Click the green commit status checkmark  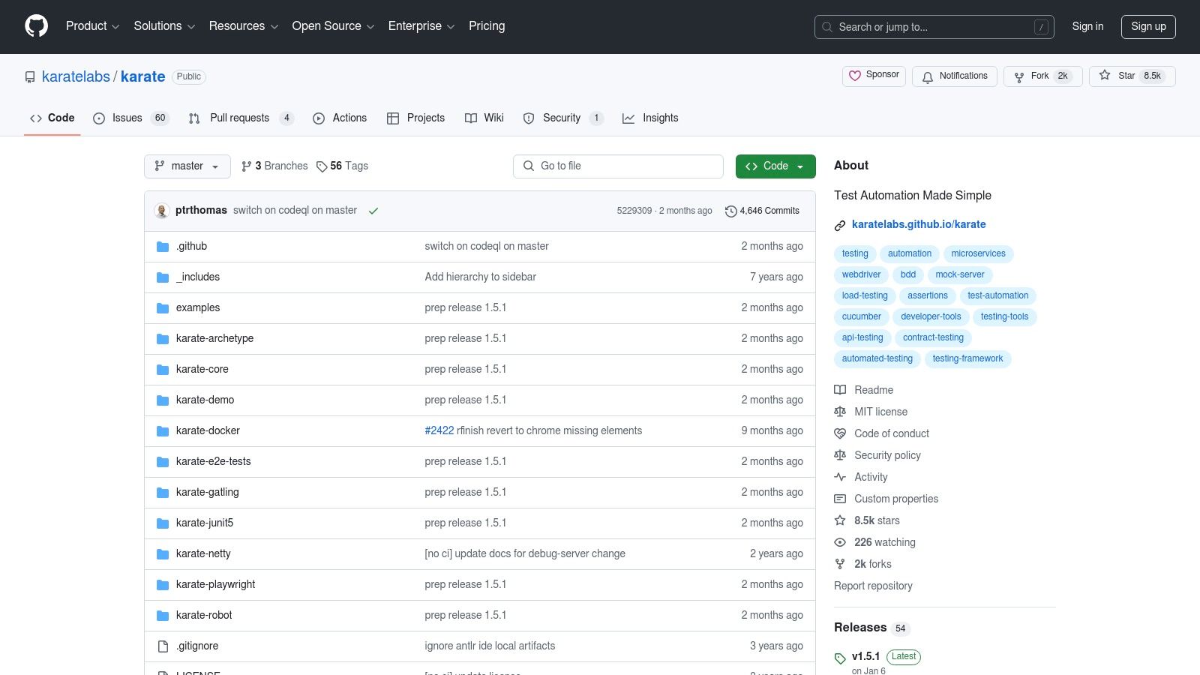[373, 211]
